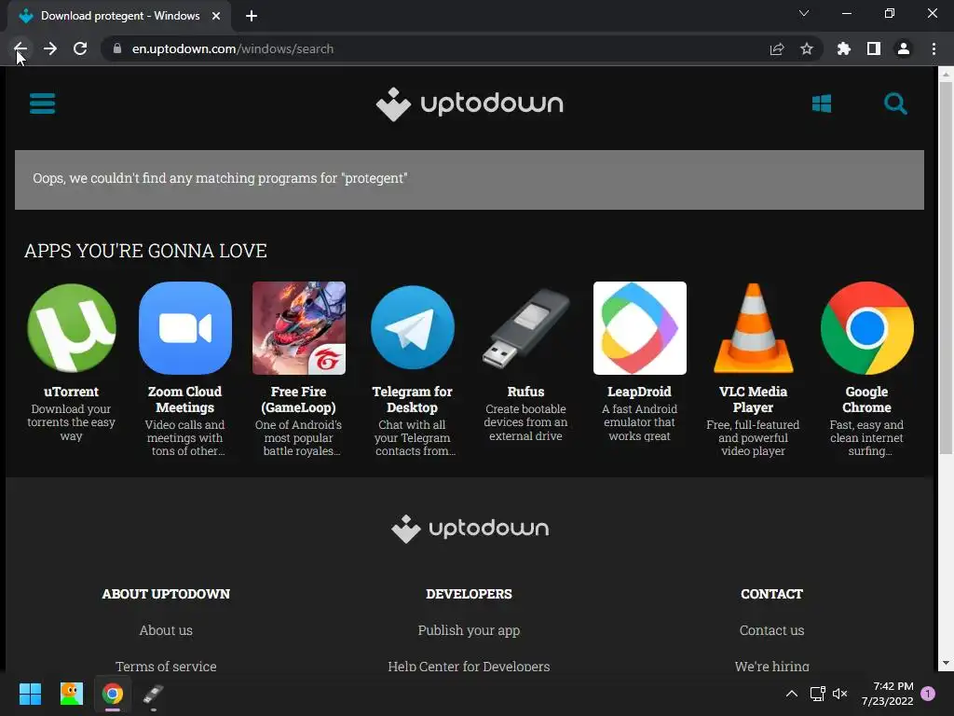The width and height of the screenshot is (954, 716).
Task: Go back with the browser back arrow
Action: click(x=20, y=48)
